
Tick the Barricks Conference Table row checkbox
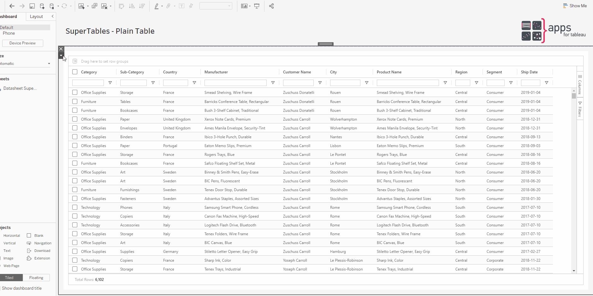[75, 101]
